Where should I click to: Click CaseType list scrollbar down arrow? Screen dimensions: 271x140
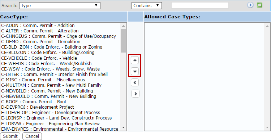(124, 127)
